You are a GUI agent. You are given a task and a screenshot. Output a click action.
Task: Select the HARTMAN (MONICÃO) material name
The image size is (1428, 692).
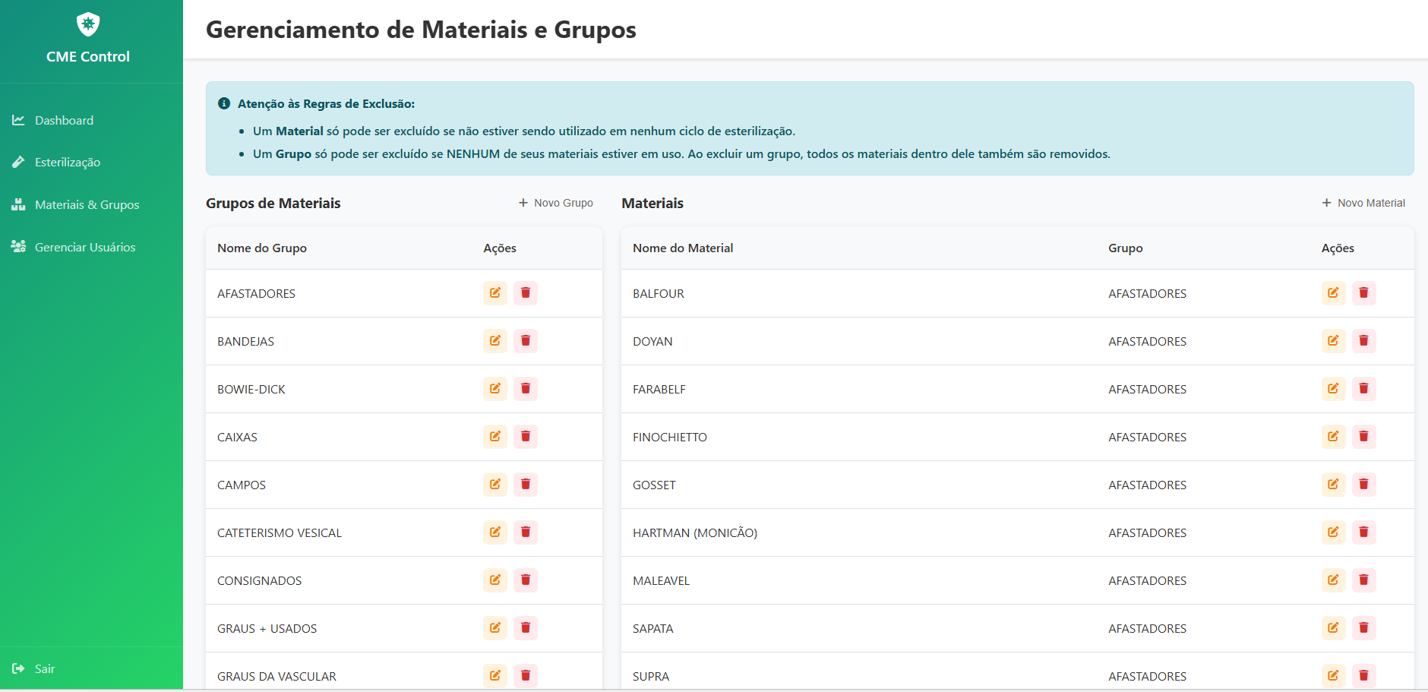(695, 533)
